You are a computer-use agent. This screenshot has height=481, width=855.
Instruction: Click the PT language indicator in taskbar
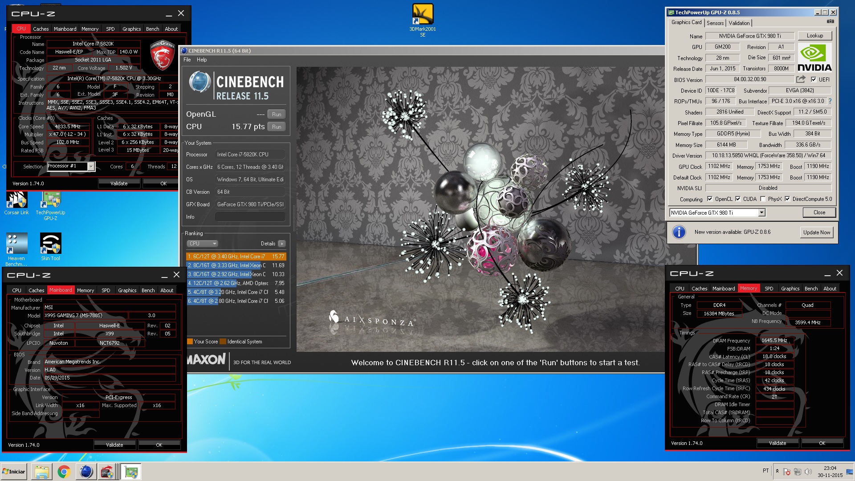765,471
